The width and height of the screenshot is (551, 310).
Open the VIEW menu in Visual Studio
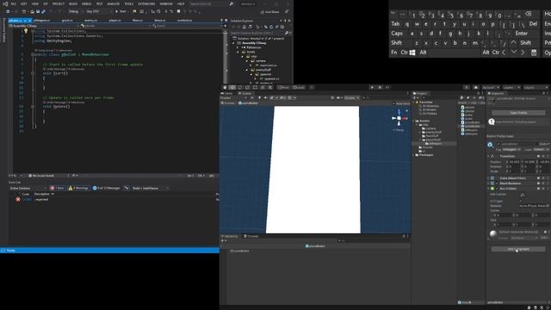coord(35,3)
